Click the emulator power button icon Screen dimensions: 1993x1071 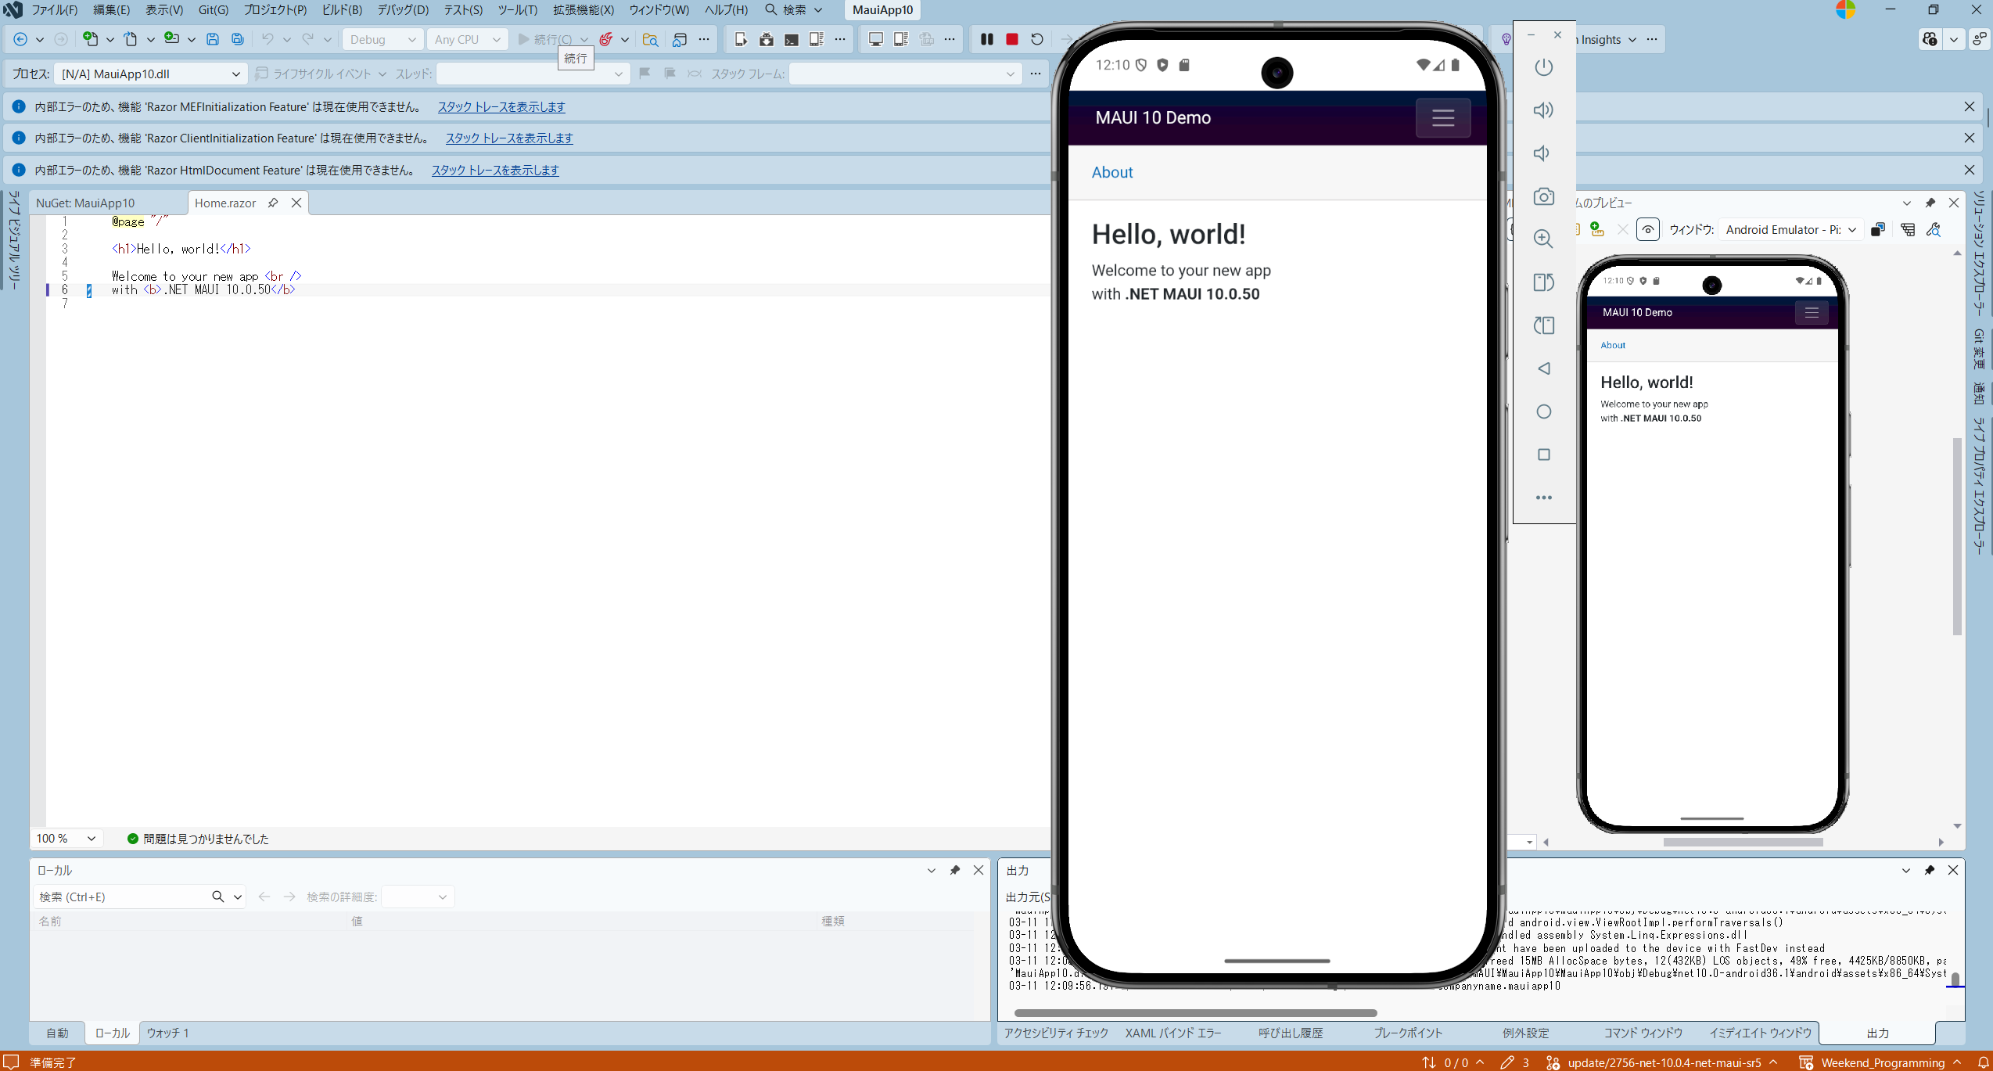point(1543,67)
